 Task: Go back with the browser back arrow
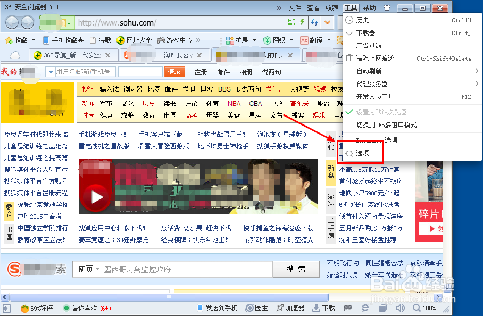pos(13,22)
